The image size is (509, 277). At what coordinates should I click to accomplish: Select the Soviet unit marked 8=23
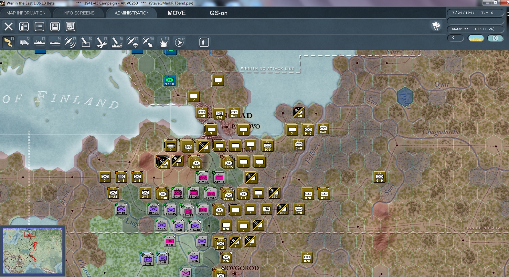113,193
